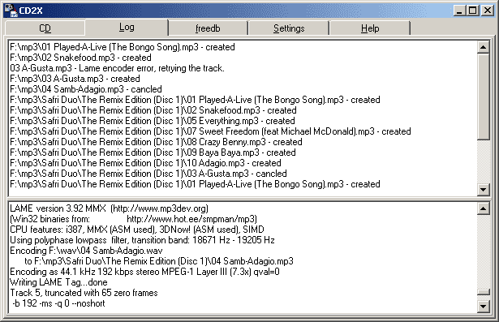Click 'F:\mp3\01 Played-A-Live (The Bongo Song).mp3 - created' line
499x322 pixels.
(123, 47)
